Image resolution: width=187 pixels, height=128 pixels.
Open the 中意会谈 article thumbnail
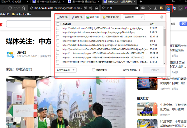[147, 109]
